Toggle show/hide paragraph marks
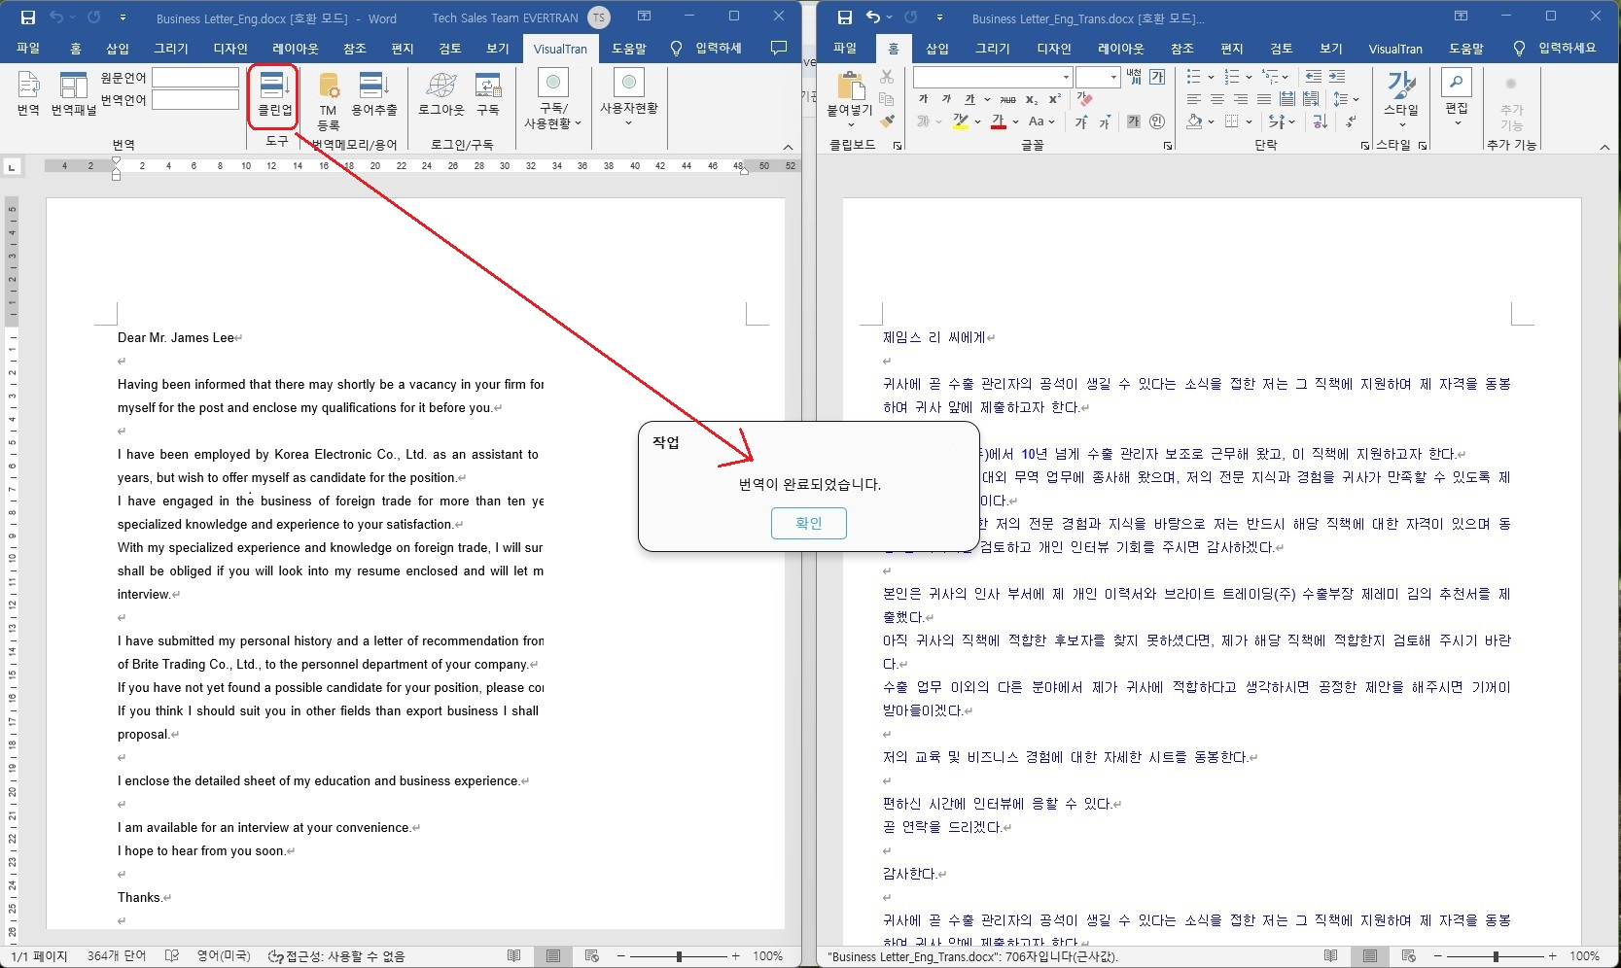Image resolution: width=1621 pixels, height=968 pixels. [1352, 121]
